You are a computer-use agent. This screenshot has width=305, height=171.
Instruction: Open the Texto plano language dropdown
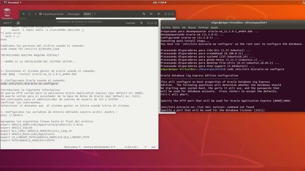pyautogui.click(x=72, y=147)
